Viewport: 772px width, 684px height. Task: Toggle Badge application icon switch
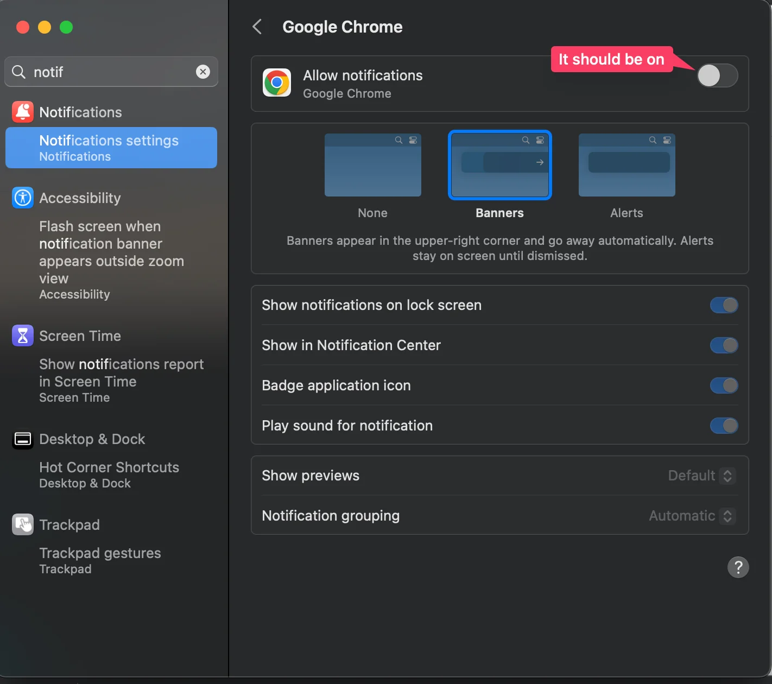click(x=724, y=385)
